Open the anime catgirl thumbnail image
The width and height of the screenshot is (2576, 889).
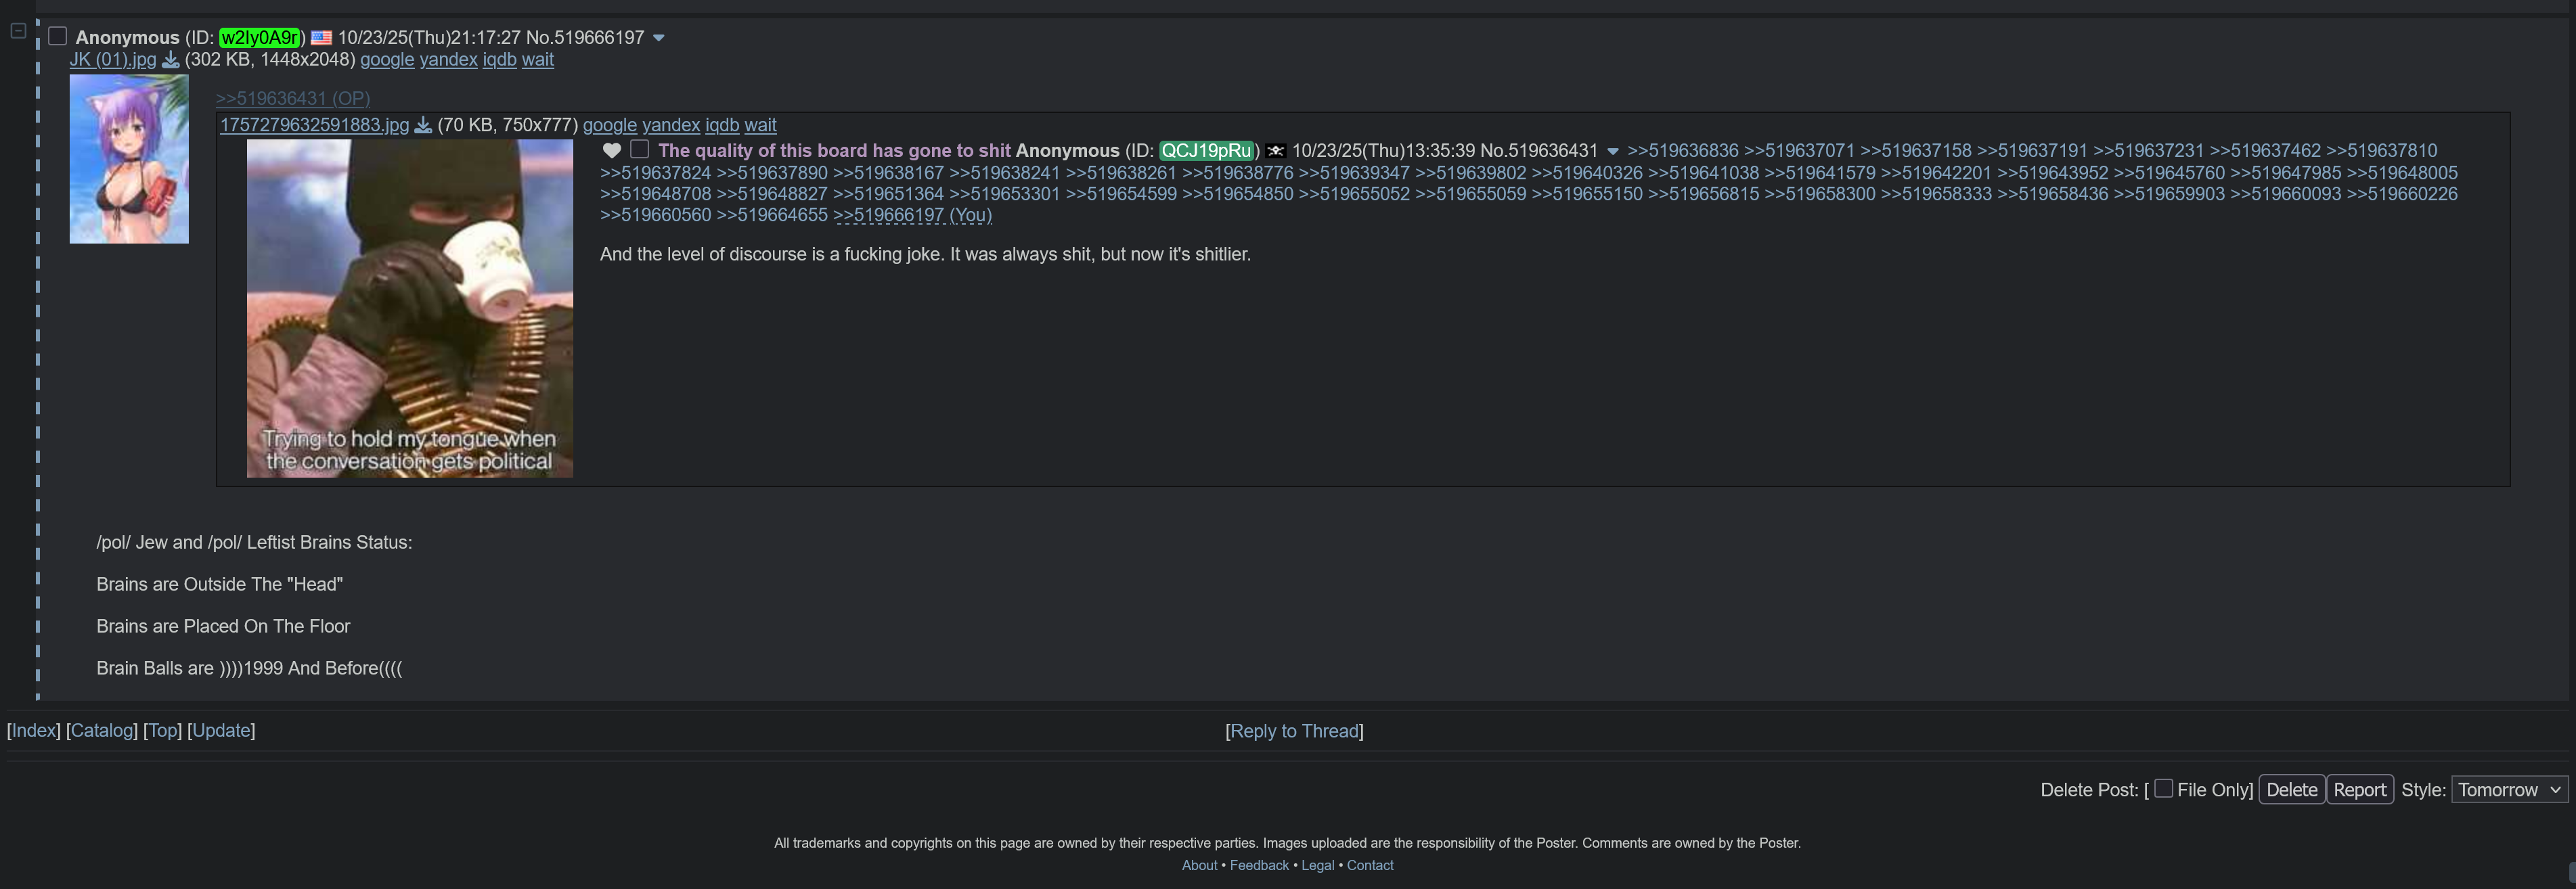129,159
